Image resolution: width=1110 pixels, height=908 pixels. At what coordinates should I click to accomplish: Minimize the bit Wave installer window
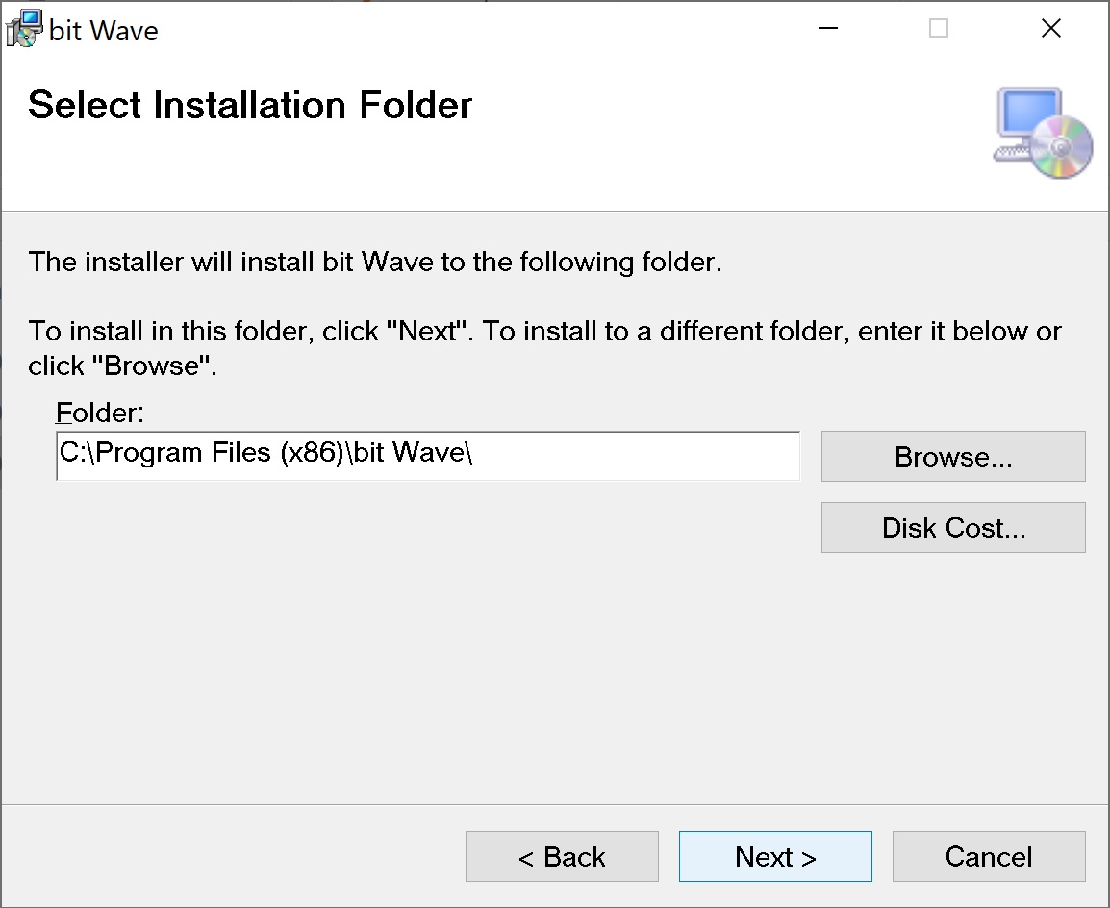(828, 29)
